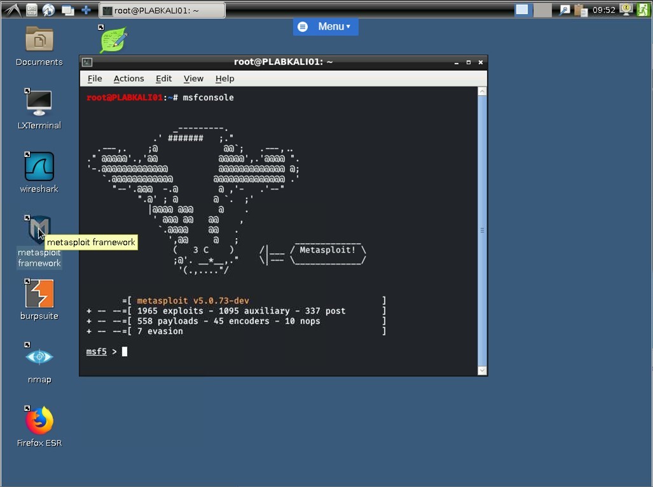
Task: Click the root@PLABKALI01 taskbar button
Action: (x=162, y=10)
